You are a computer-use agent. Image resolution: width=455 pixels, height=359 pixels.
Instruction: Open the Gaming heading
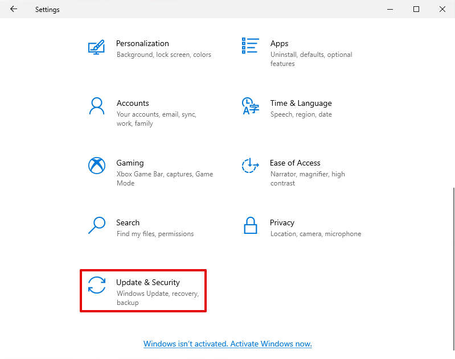[x=130, y=163]
